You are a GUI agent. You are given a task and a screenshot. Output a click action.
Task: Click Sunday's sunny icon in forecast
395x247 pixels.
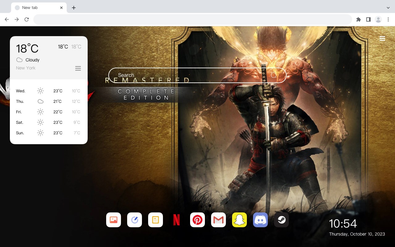click(x=40, y=133)
